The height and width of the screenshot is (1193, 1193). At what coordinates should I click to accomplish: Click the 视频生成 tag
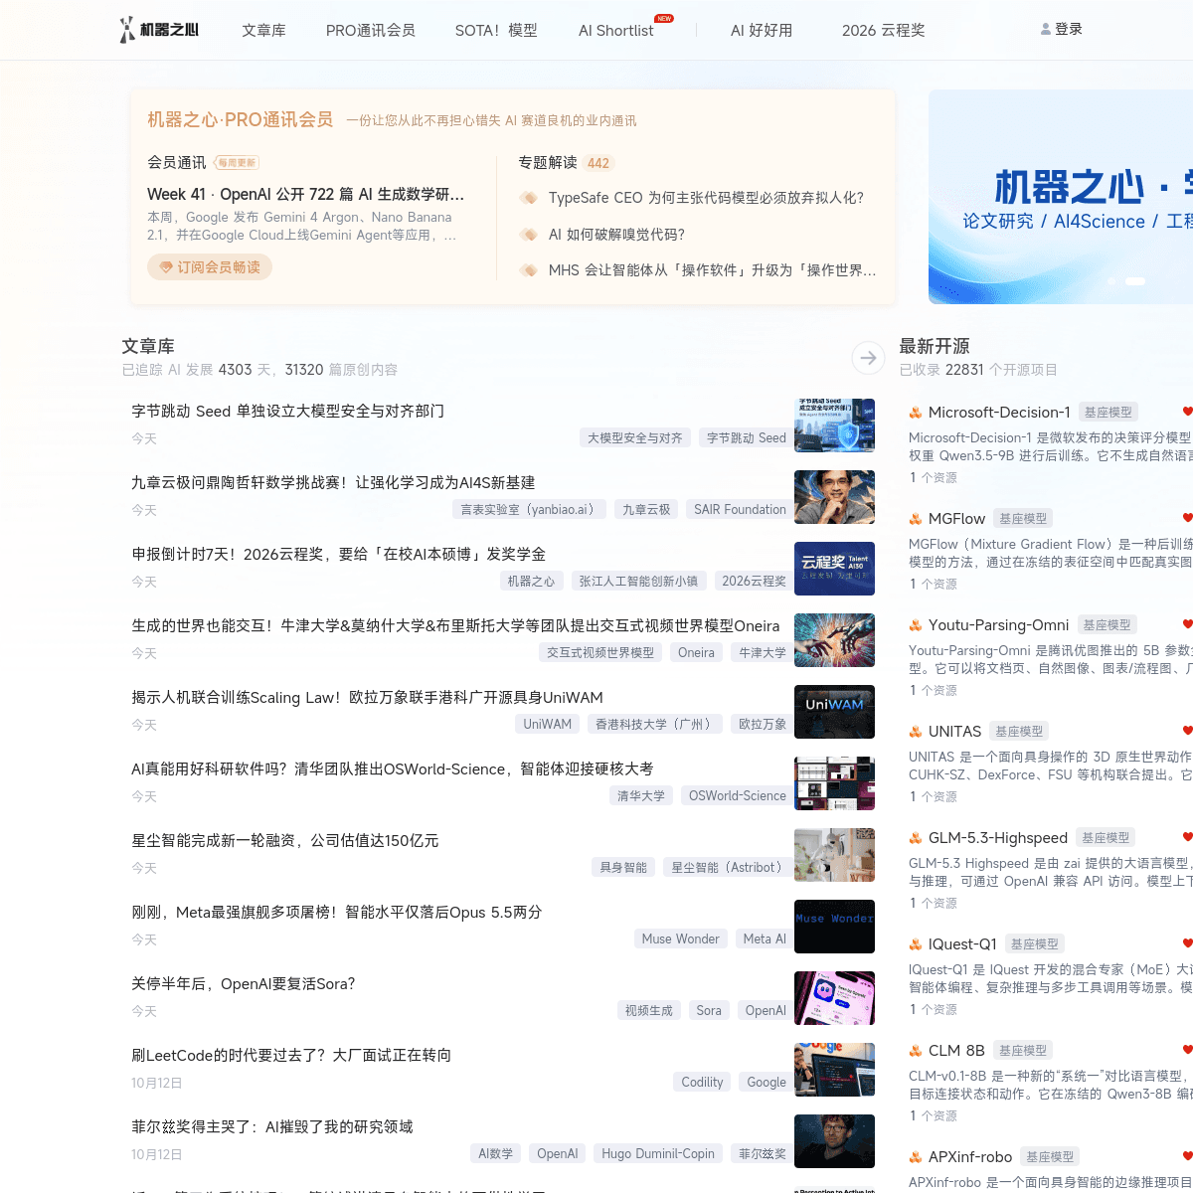648,1010
